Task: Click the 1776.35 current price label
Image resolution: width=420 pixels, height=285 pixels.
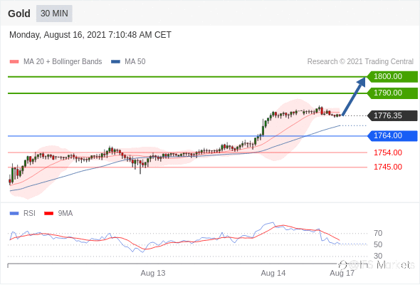Action: [392, 116]
